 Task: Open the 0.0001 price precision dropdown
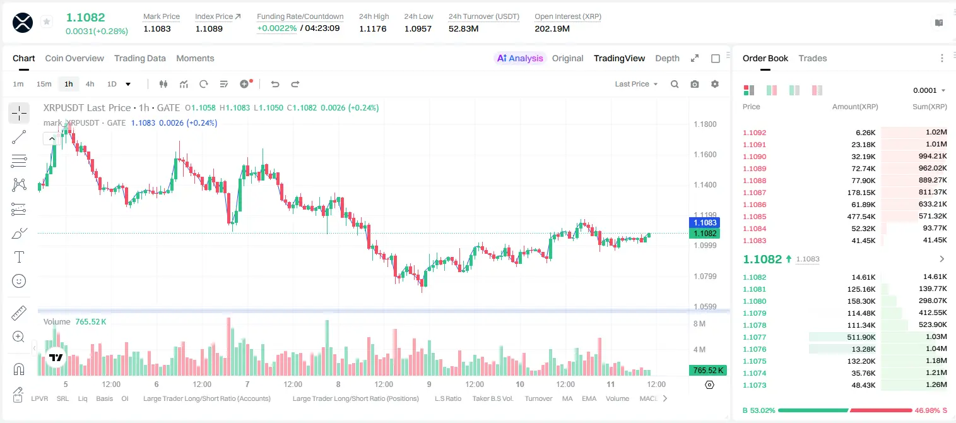[929, 90]
